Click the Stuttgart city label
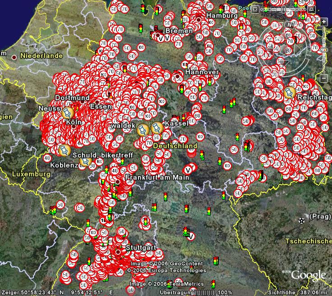Image resolution: width=332 pixels, height=296 pixels. (141, 248)
